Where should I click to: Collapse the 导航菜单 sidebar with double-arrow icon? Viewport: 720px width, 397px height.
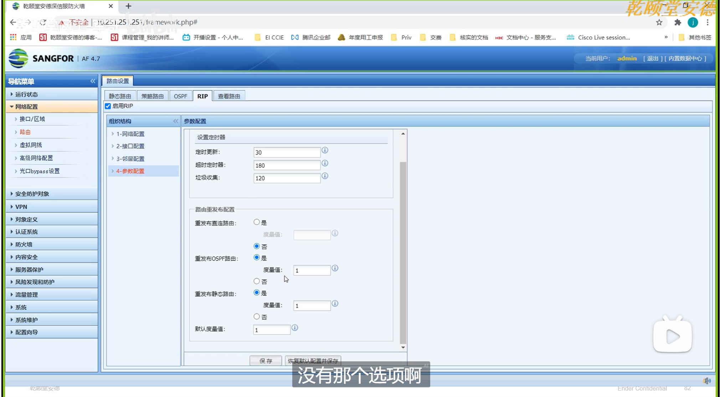point(93,81)
